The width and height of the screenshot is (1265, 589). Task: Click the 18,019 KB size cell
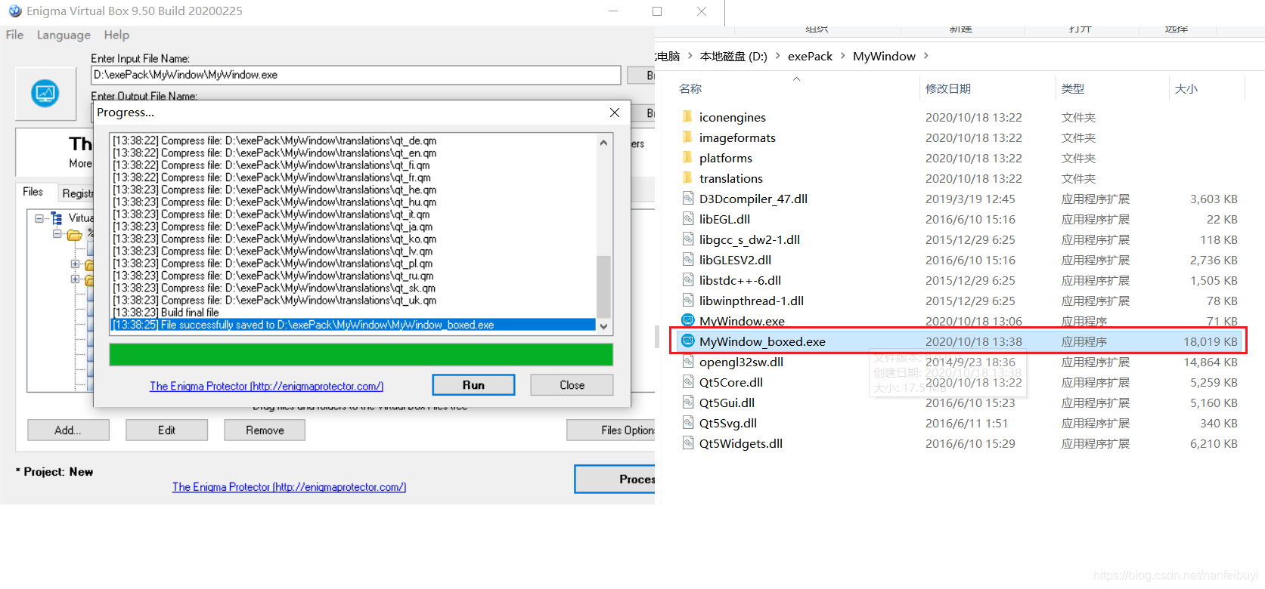[x=1211, y=341]
